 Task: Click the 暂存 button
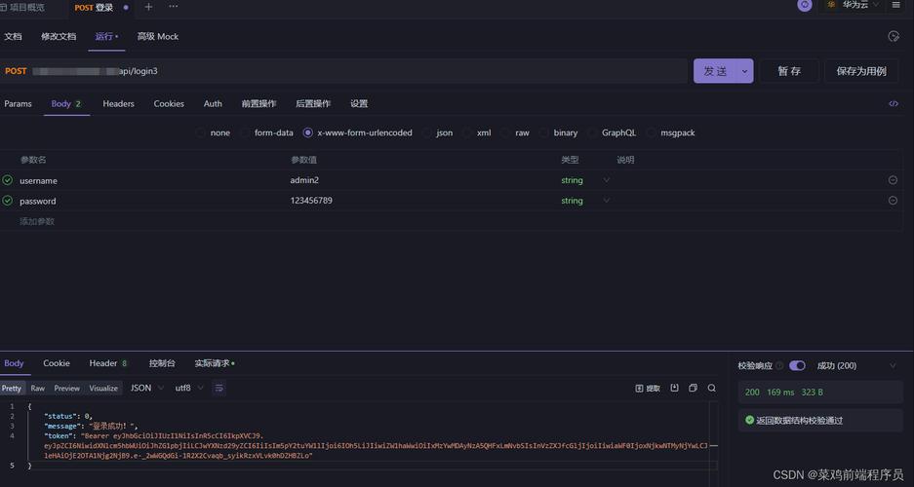point(789,71)
